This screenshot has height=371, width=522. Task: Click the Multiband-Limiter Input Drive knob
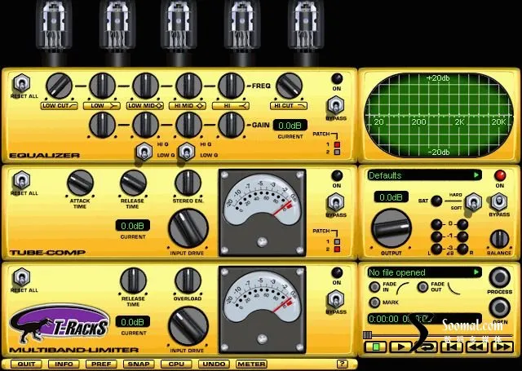point(188,326)
